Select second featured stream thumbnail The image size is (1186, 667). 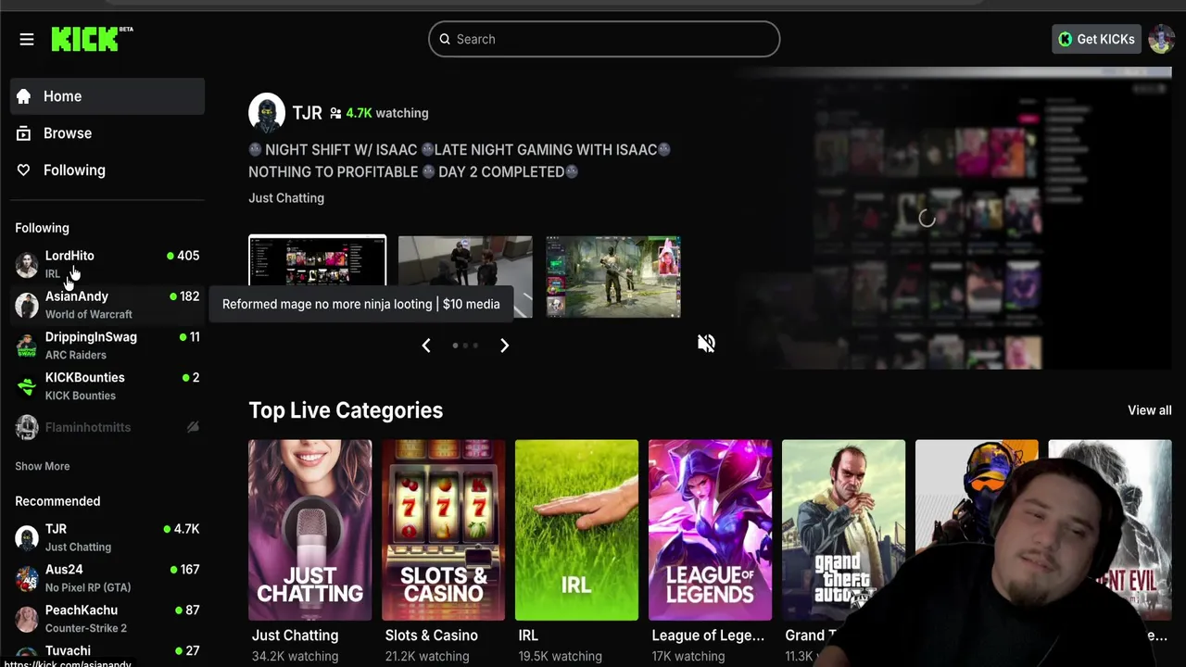(x=465, y=277)
